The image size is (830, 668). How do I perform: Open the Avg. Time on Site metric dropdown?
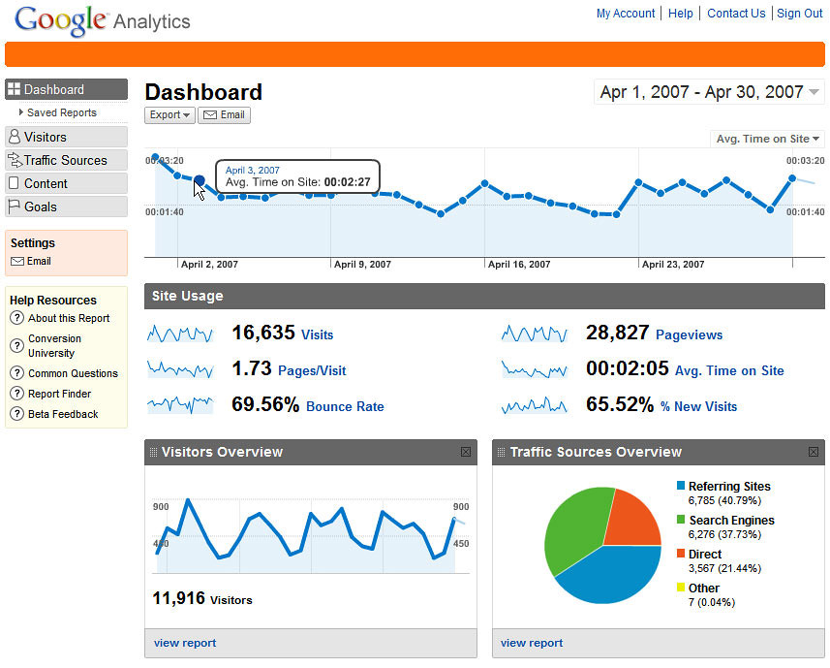767,139
